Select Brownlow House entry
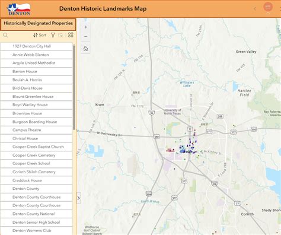The image size is (281, 235). coord(36,113)
